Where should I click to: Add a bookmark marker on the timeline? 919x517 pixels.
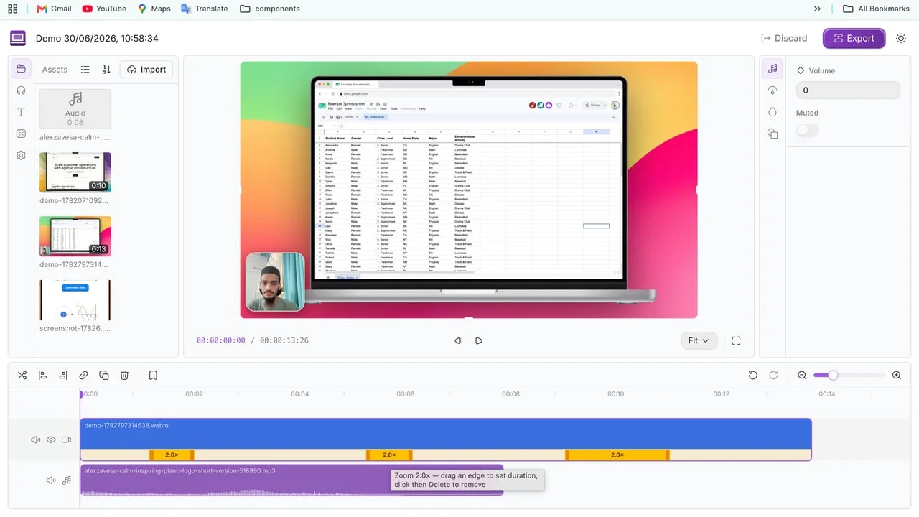[x=153, y=375]
